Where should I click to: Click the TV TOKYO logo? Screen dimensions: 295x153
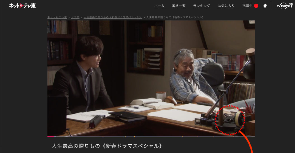click(x=284, y=6)
